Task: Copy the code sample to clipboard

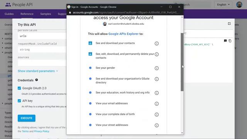Action: click(230, 41)
